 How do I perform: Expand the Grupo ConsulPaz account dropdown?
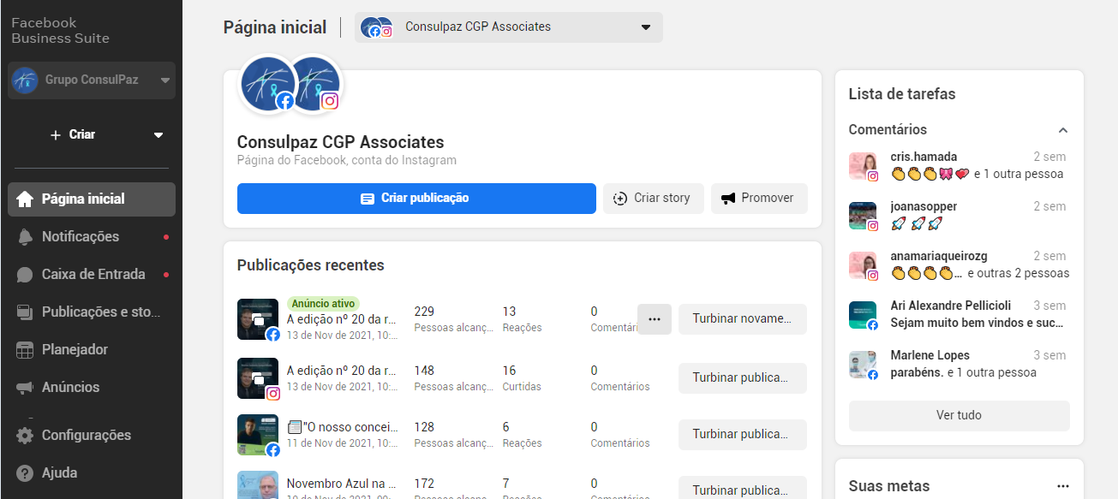(x=92, y=80)
